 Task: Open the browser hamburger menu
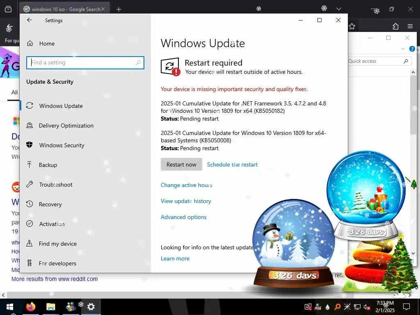pos(410,26)
